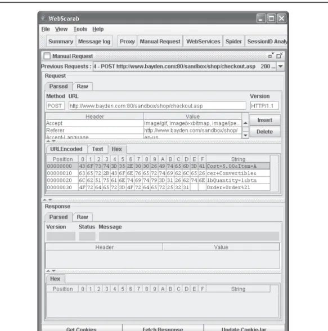328x331 pixels.
Task: Open the Spider tab
Action: click(233, 42)
